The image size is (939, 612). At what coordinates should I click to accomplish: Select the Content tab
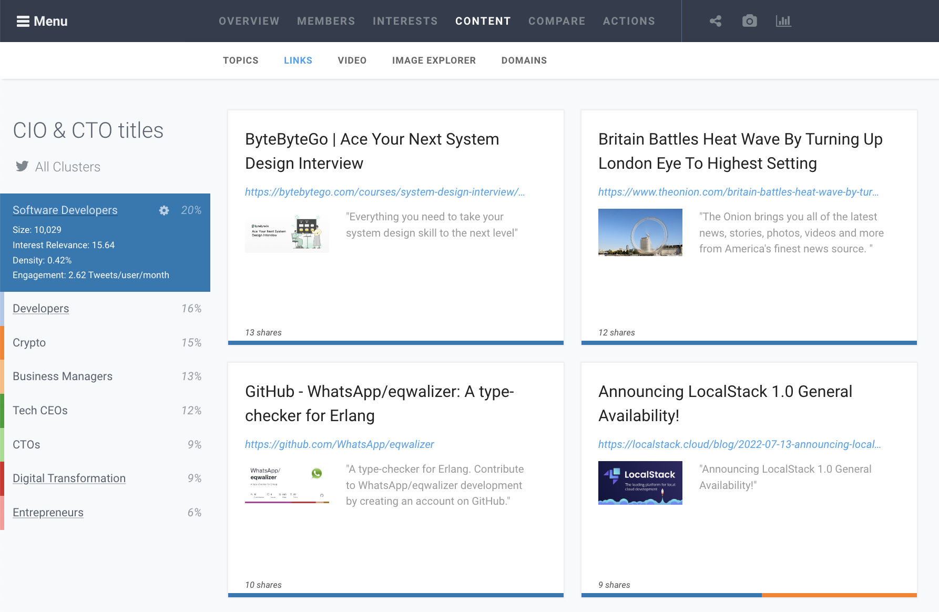click(x=483, y=21)
